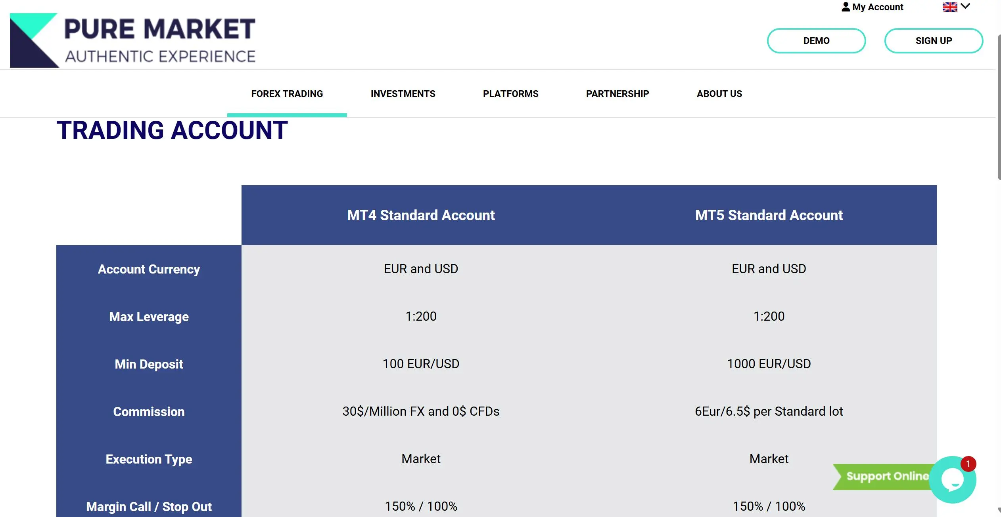Select the 100 EUR/USD min deposit value
This screenshot has height=517, width=1001.
421,364
